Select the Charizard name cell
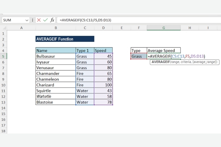 [55, 85]
